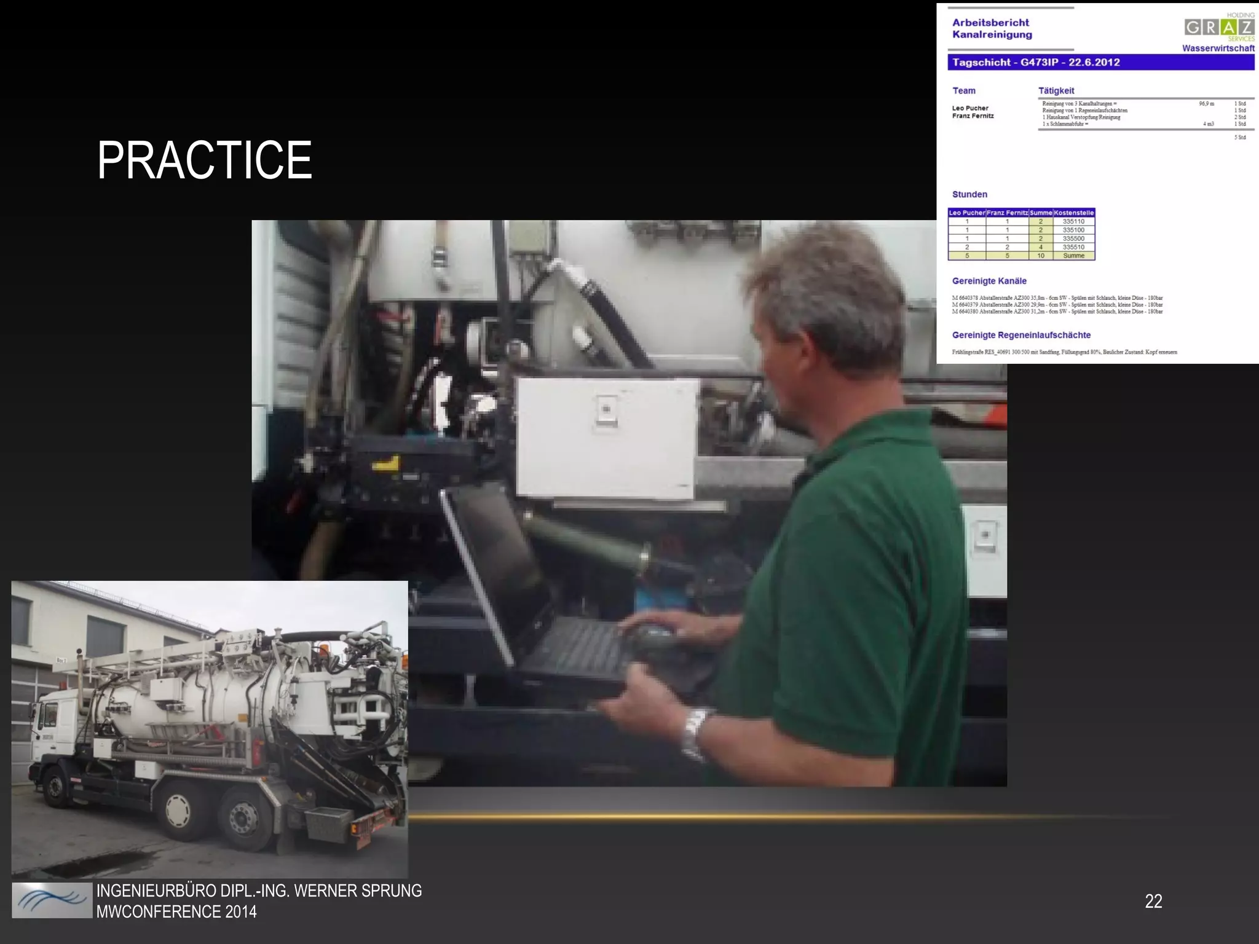Click the Wasserwirtschaft label
1259x944 pixels.
[x=1218, y=48]
